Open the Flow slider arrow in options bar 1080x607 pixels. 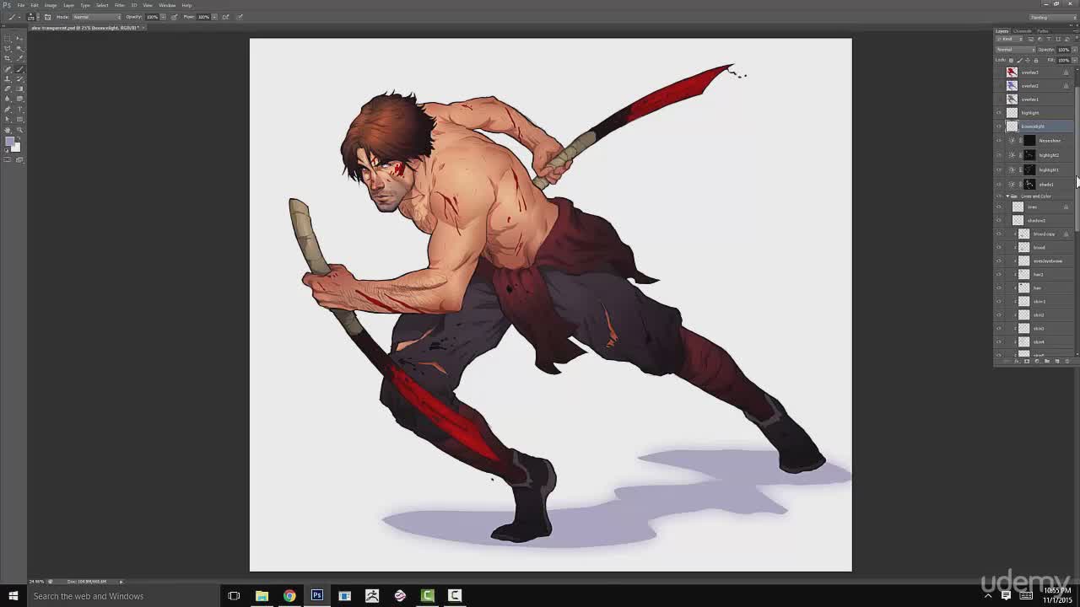point(214,17)
